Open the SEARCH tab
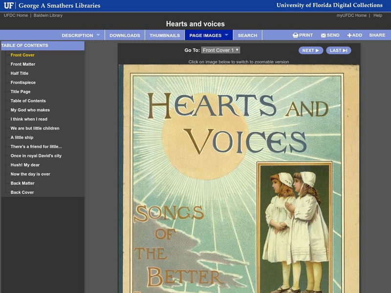Image resolution: width=391 pixels, height=293 pixels. pos(247,35)
